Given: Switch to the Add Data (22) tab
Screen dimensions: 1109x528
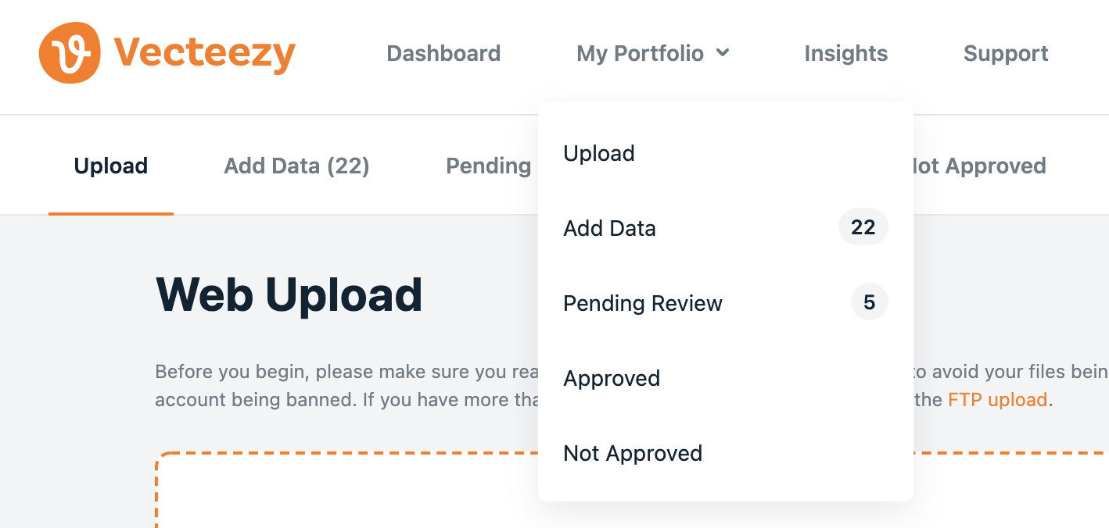Looking at the screenshot, I should 296,166.
